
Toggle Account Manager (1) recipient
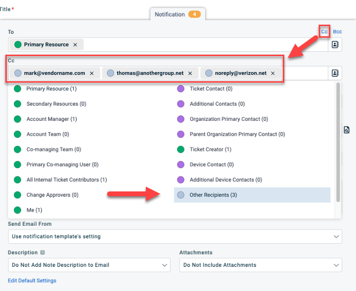tap(51, 119)
